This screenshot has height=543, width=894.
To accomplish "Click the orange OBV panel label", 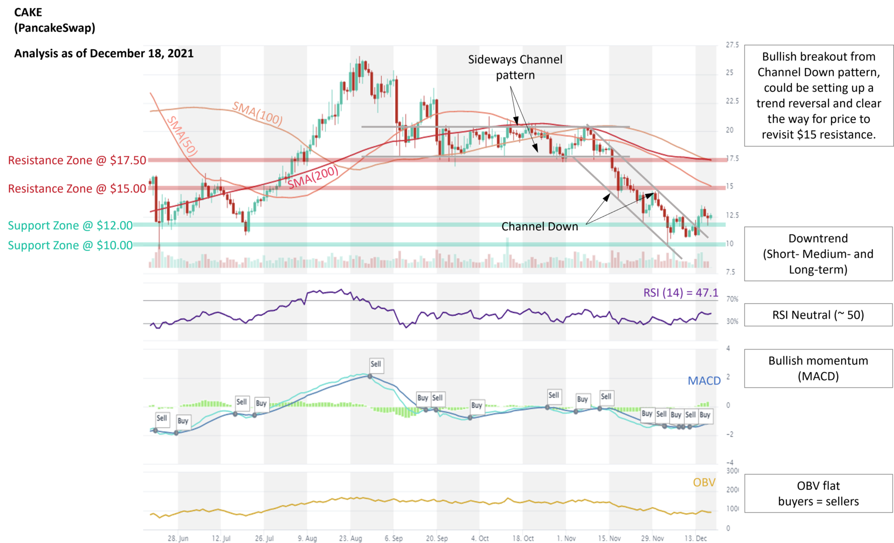I will coord(704,482).
